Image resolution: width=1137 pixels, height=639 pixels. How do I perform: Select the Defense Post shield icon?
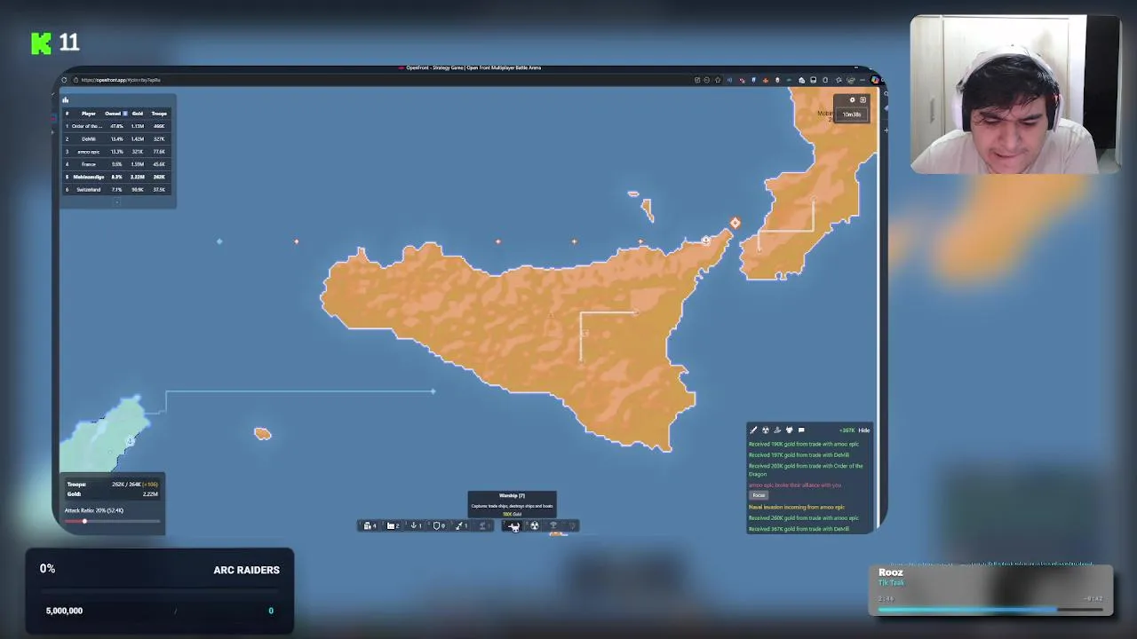[x=437, y=526]
